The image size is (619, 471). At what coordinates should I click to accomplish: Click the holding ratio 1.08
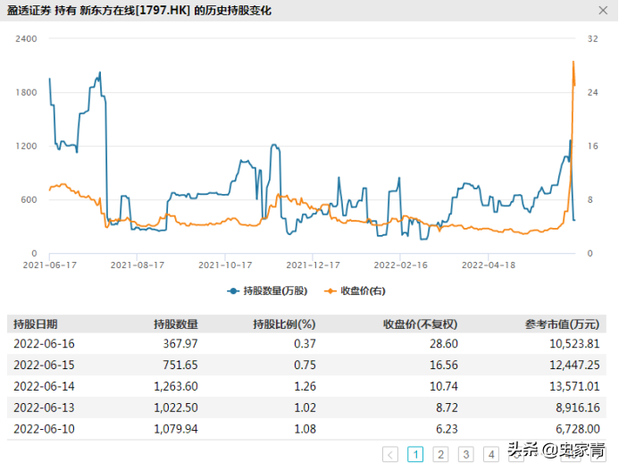tap(305, 429)
